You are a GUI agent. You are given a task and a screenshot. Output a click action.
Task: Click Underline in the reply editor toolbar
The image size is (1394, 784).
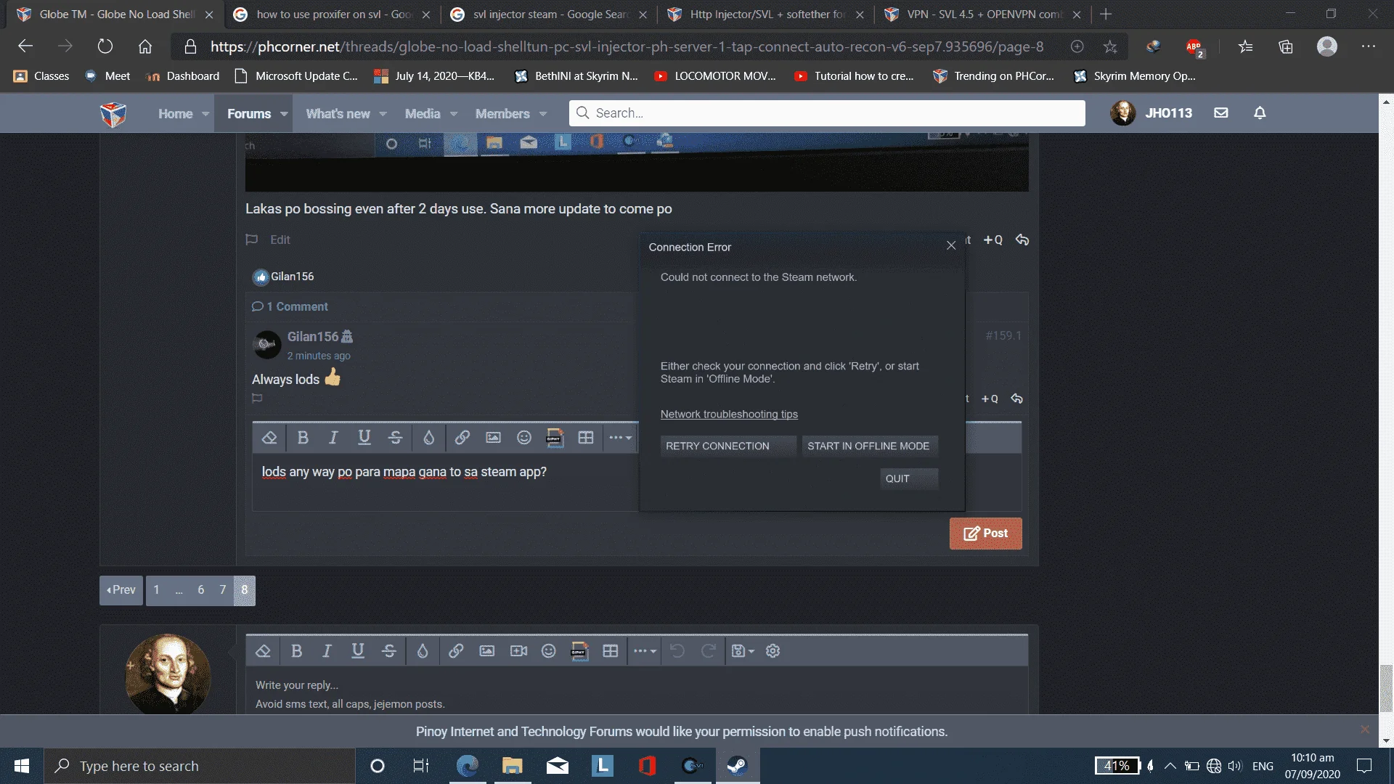pos(358,651)
